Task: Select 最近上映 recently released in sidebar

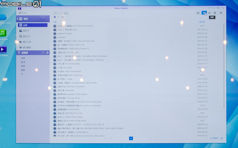Action: point(33,42)
